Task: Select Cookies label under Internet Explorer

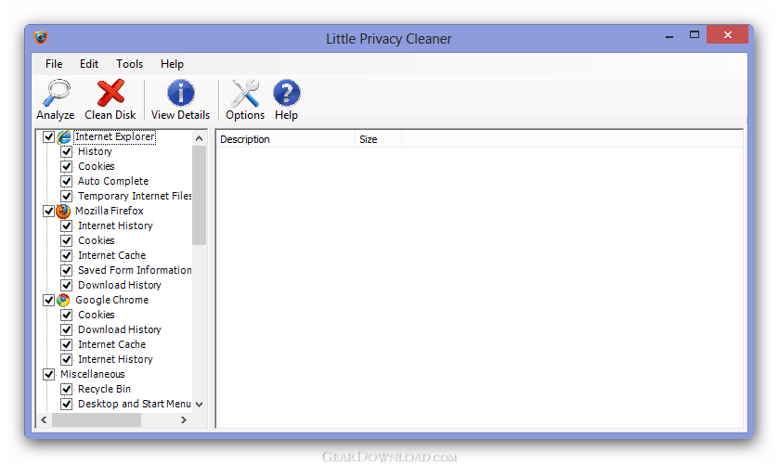Action: tap(97, 166)
